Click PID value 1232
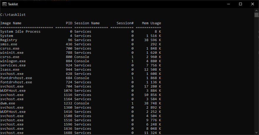Screen dimensions: 259x135 coord(68,103)
